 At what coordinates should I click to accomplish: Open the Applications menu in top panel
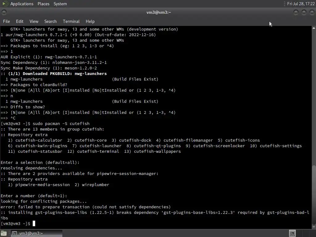tap(22, 4)
